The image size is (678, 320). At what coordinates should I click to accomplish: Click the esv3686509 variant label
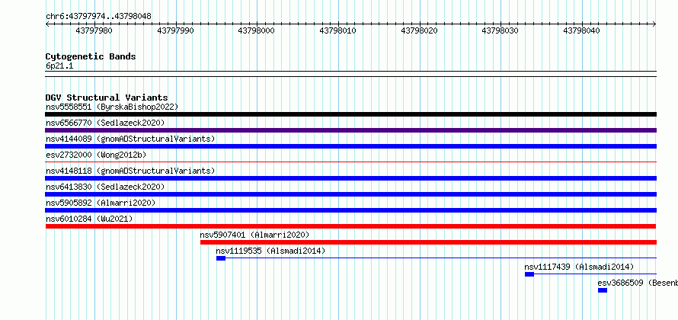click(x=638, y=283)
